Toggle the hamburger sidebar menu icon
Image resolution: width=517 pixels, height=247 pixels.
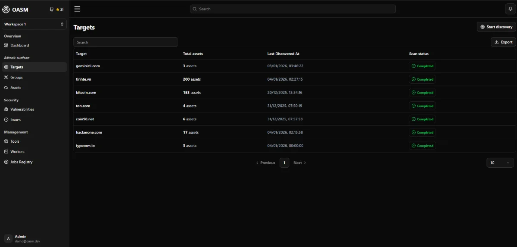click(77, 9)
